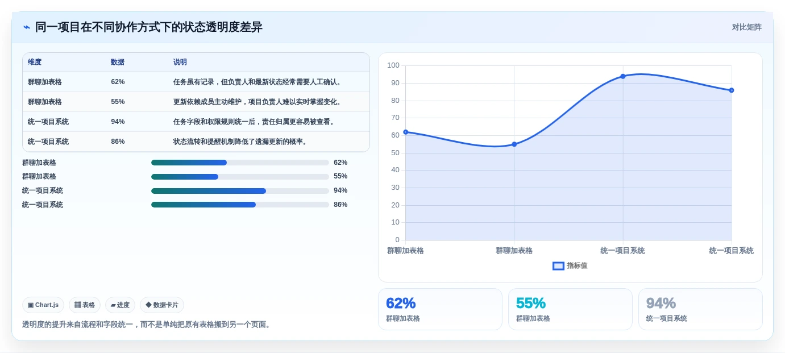Click the 维度 column header
Screen dimensions: 785x353
35,63
